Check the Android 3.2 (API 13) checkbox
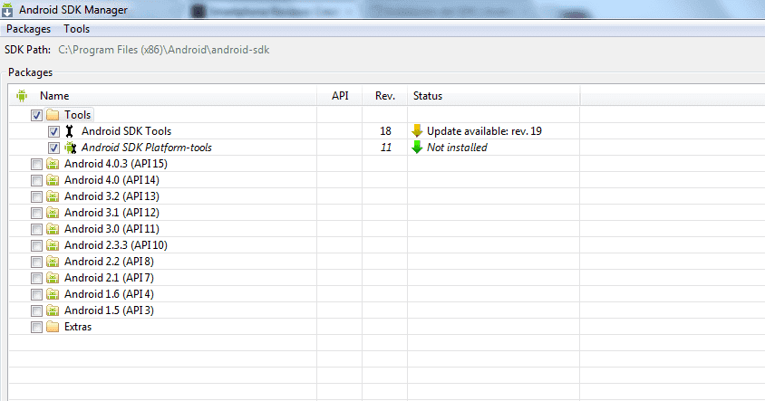Screen dimensions: 765x401 36,196
